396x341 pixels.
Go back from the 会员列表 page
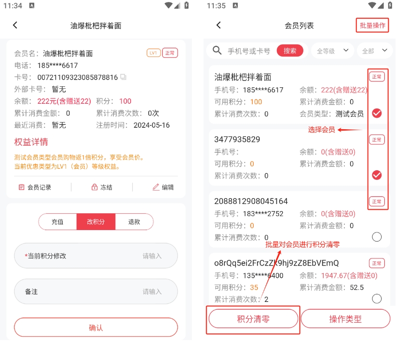(x=218, y=25)
